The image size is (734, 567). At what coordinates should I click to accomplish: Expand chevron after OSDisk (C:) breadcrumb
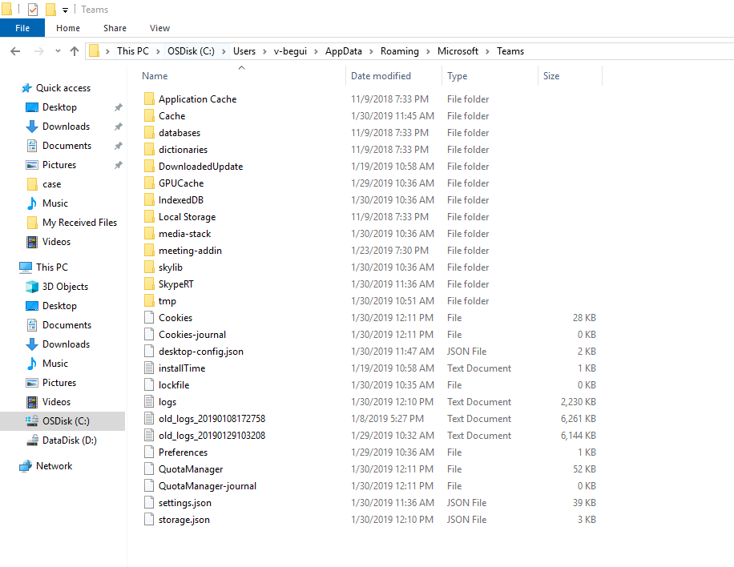pos(224,51)
